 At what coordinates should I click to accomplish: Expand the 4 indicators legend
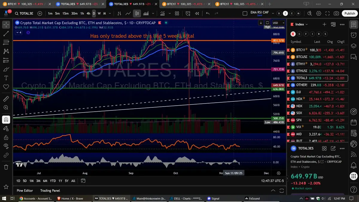(19, 32)
